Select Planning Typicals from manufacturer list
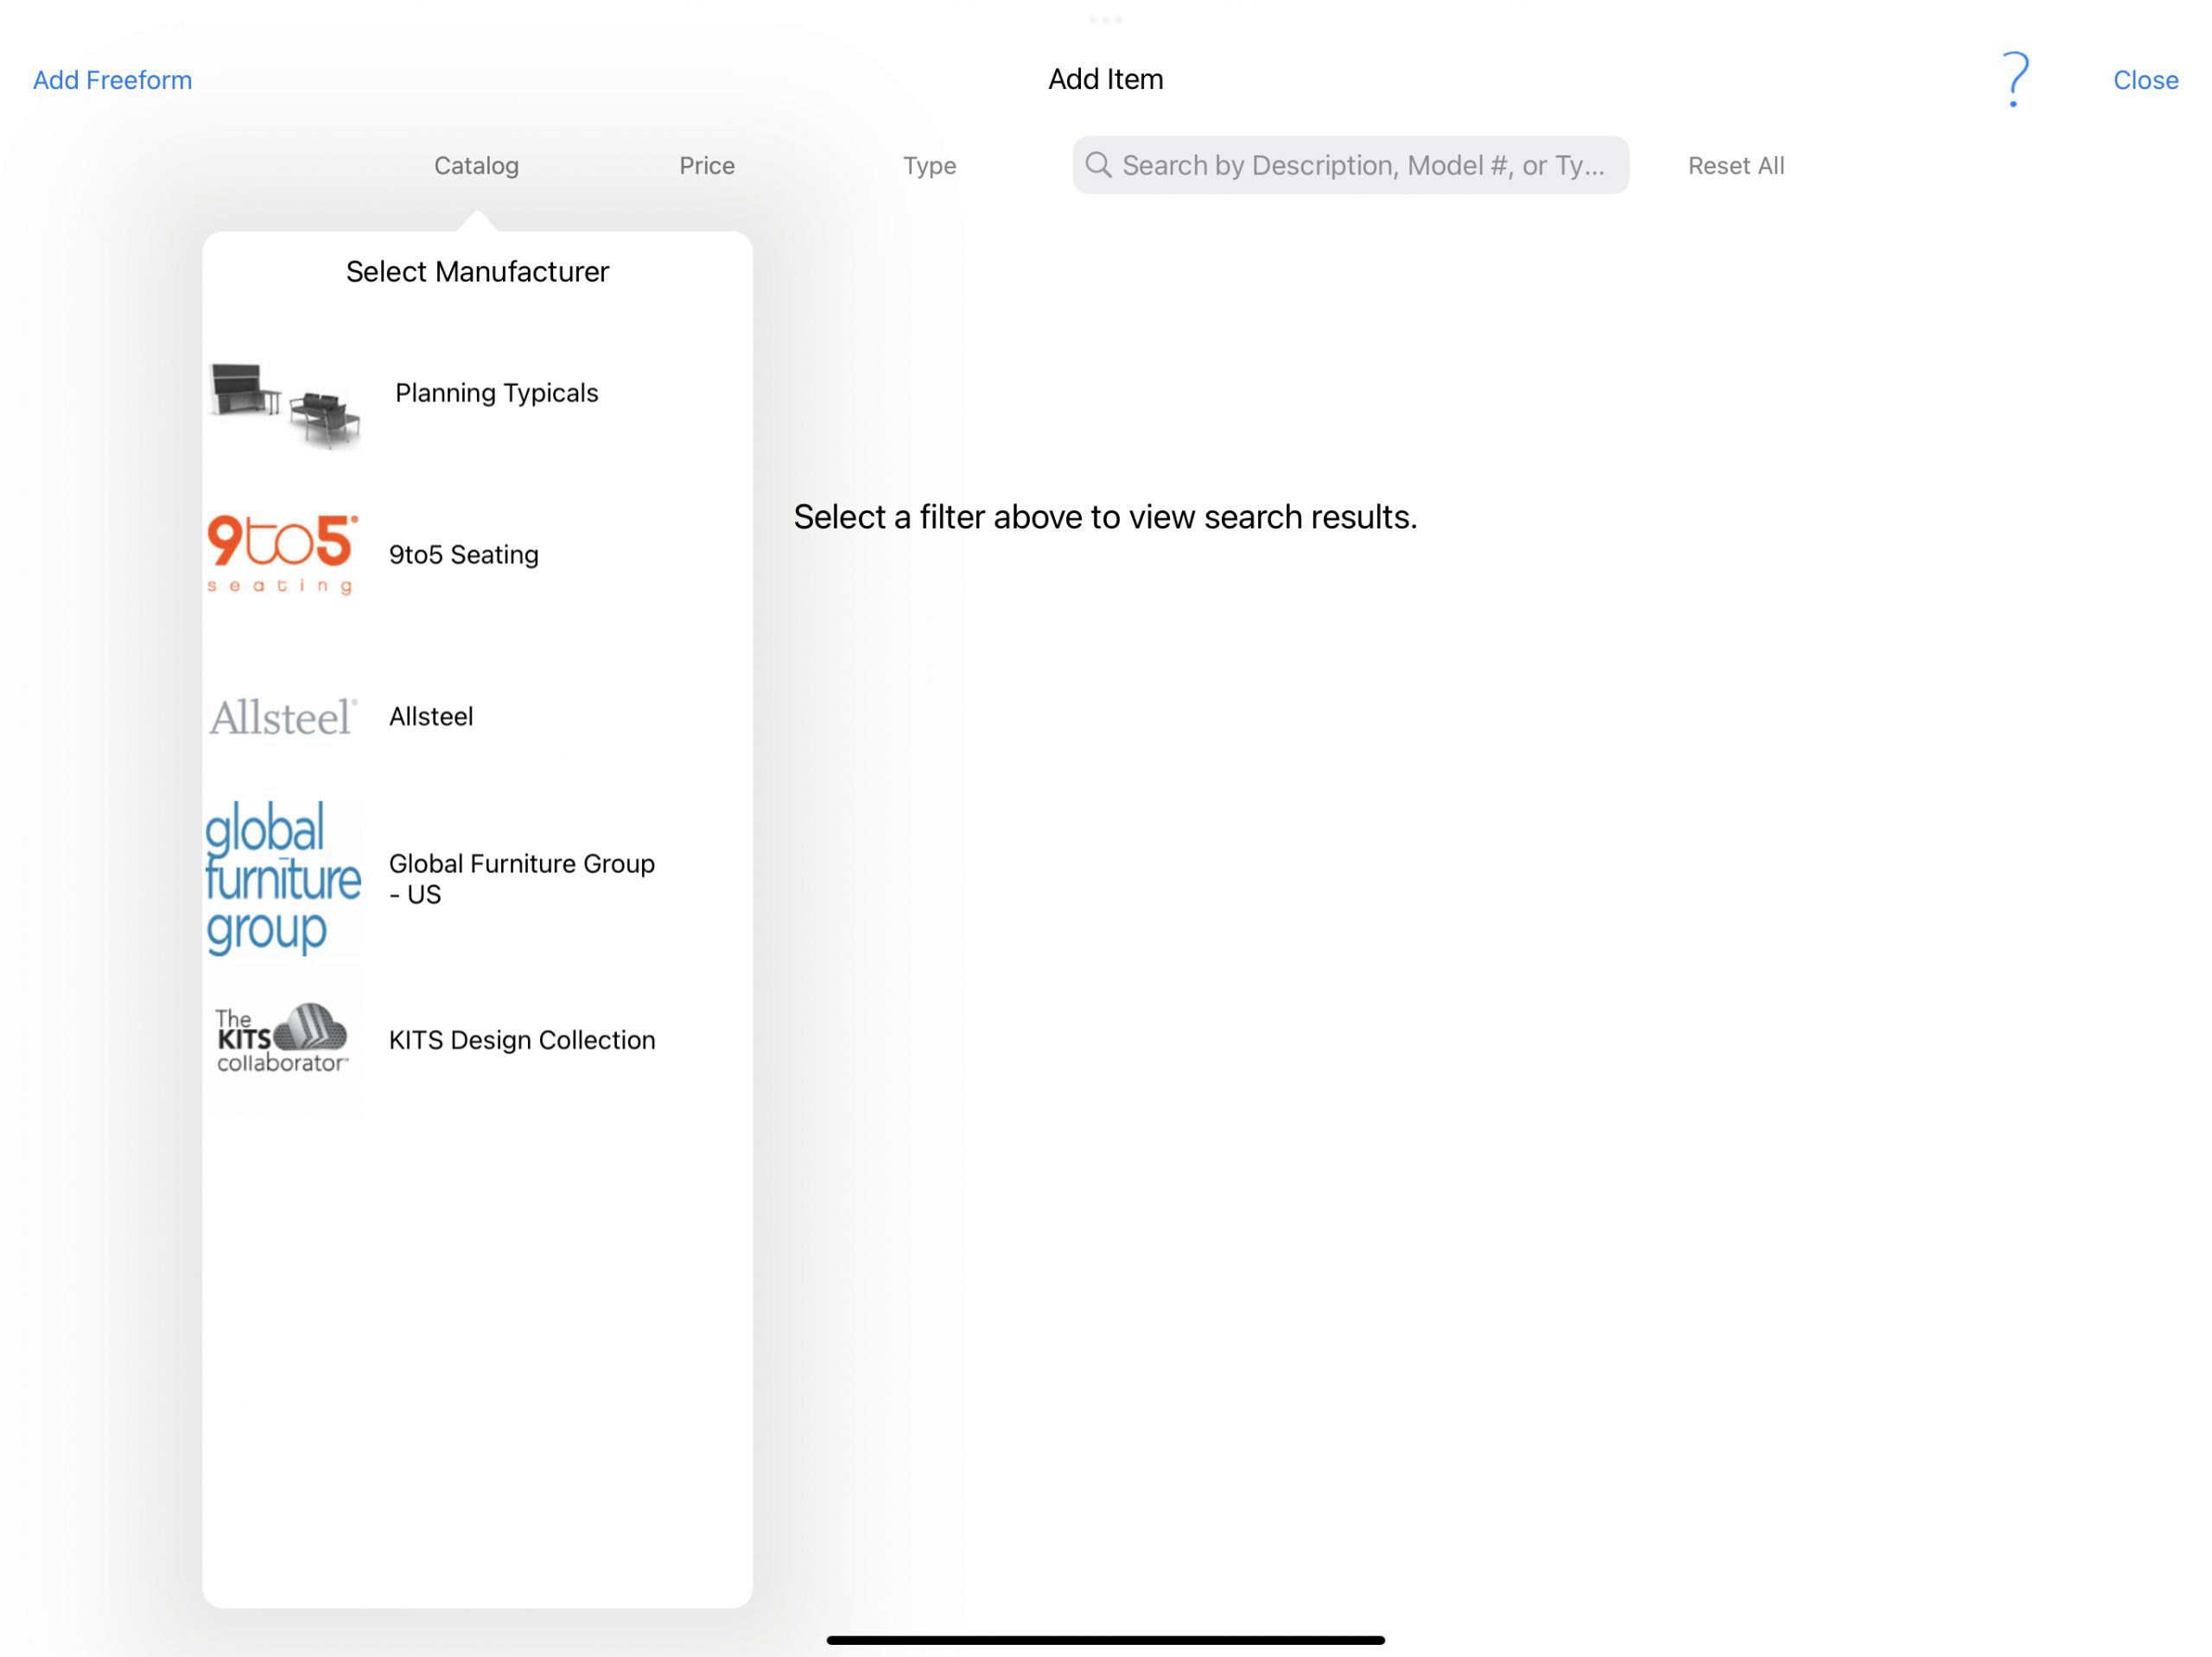The height and width of the screenshot is (1657, 2212). click(x=477, y=394)
